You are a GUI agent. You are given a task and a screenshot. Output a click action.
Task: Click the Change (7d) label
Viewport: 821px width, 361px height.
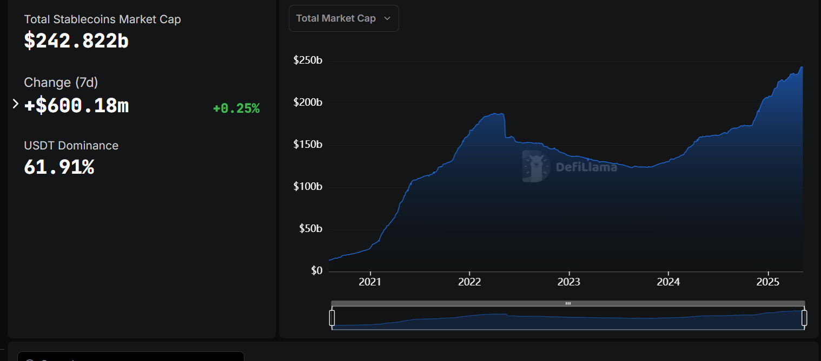61,83
